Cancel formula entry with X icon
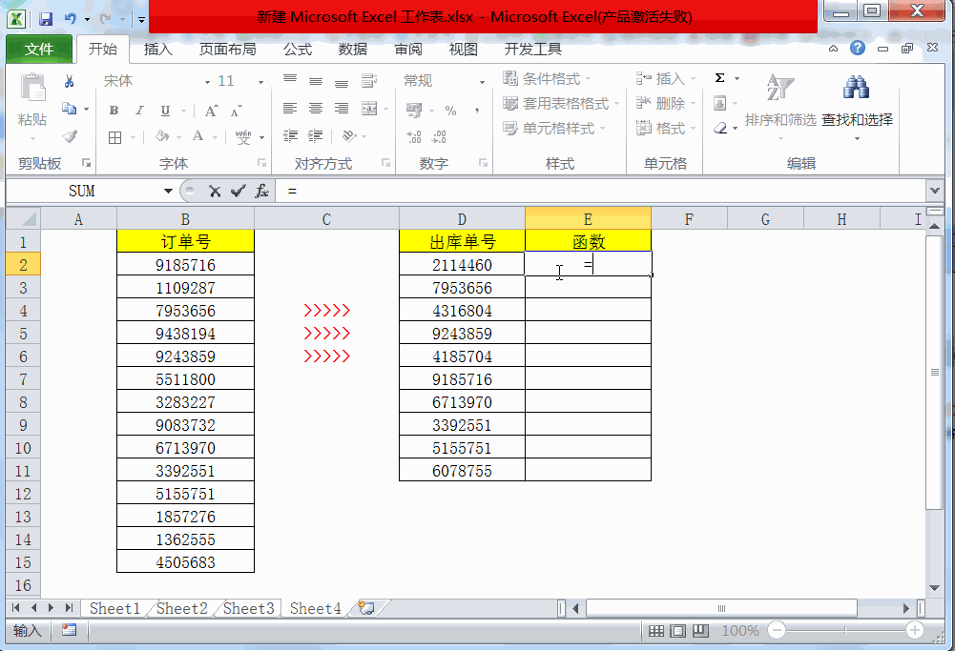The width and height of the screenshot is (955, 651). pyautogui.click(x=215, y=191)
